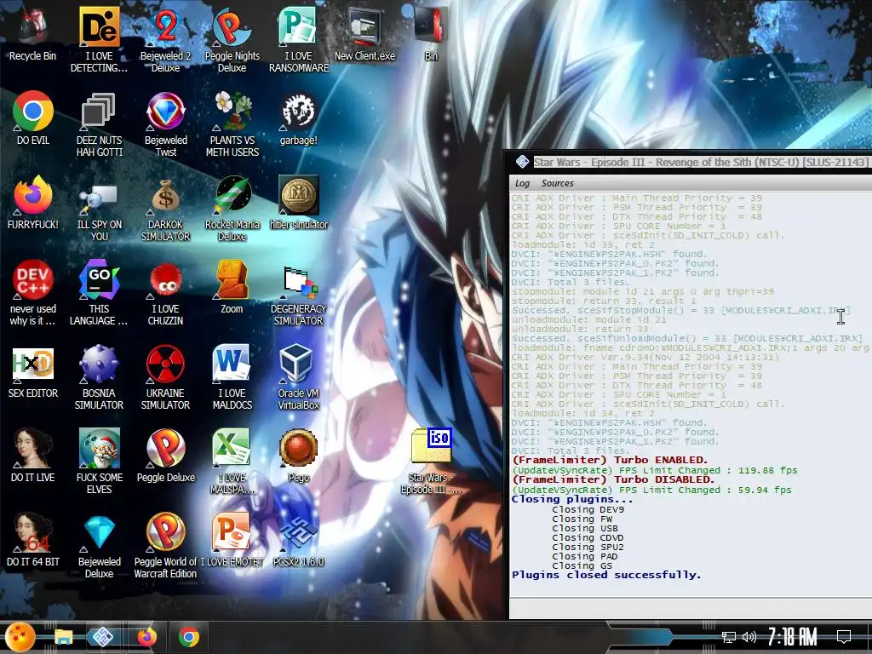
Task: Open the Dragon Ball Start button
Action: (20, 637)
